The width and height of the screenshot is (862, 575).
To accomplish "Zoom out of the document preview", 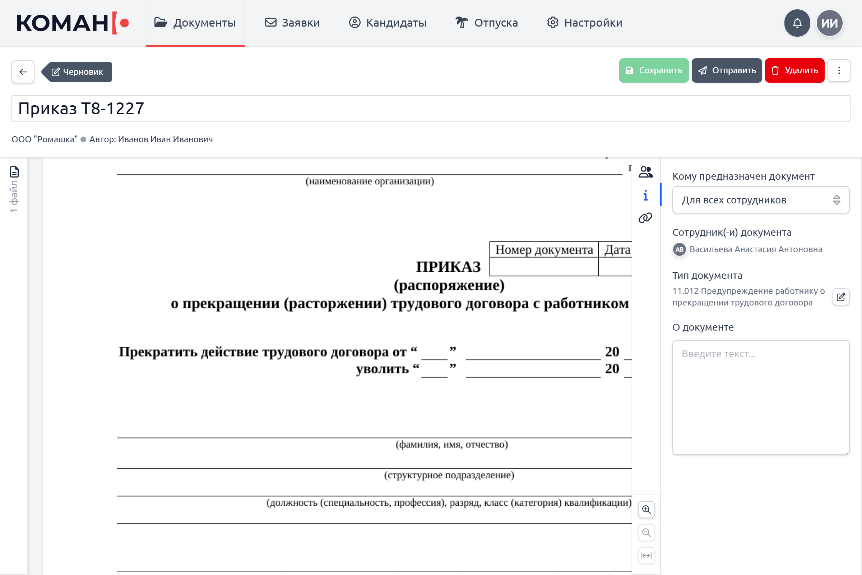I will coord(646,533).
